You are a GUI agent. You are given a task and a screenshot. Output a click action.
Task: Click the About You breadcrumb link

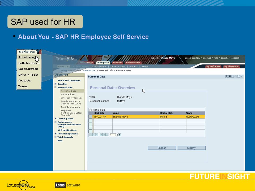tap(90, 71)
